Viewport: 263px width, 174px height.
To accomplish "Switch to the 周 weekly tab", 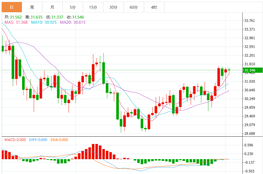I will pos(32,7).
